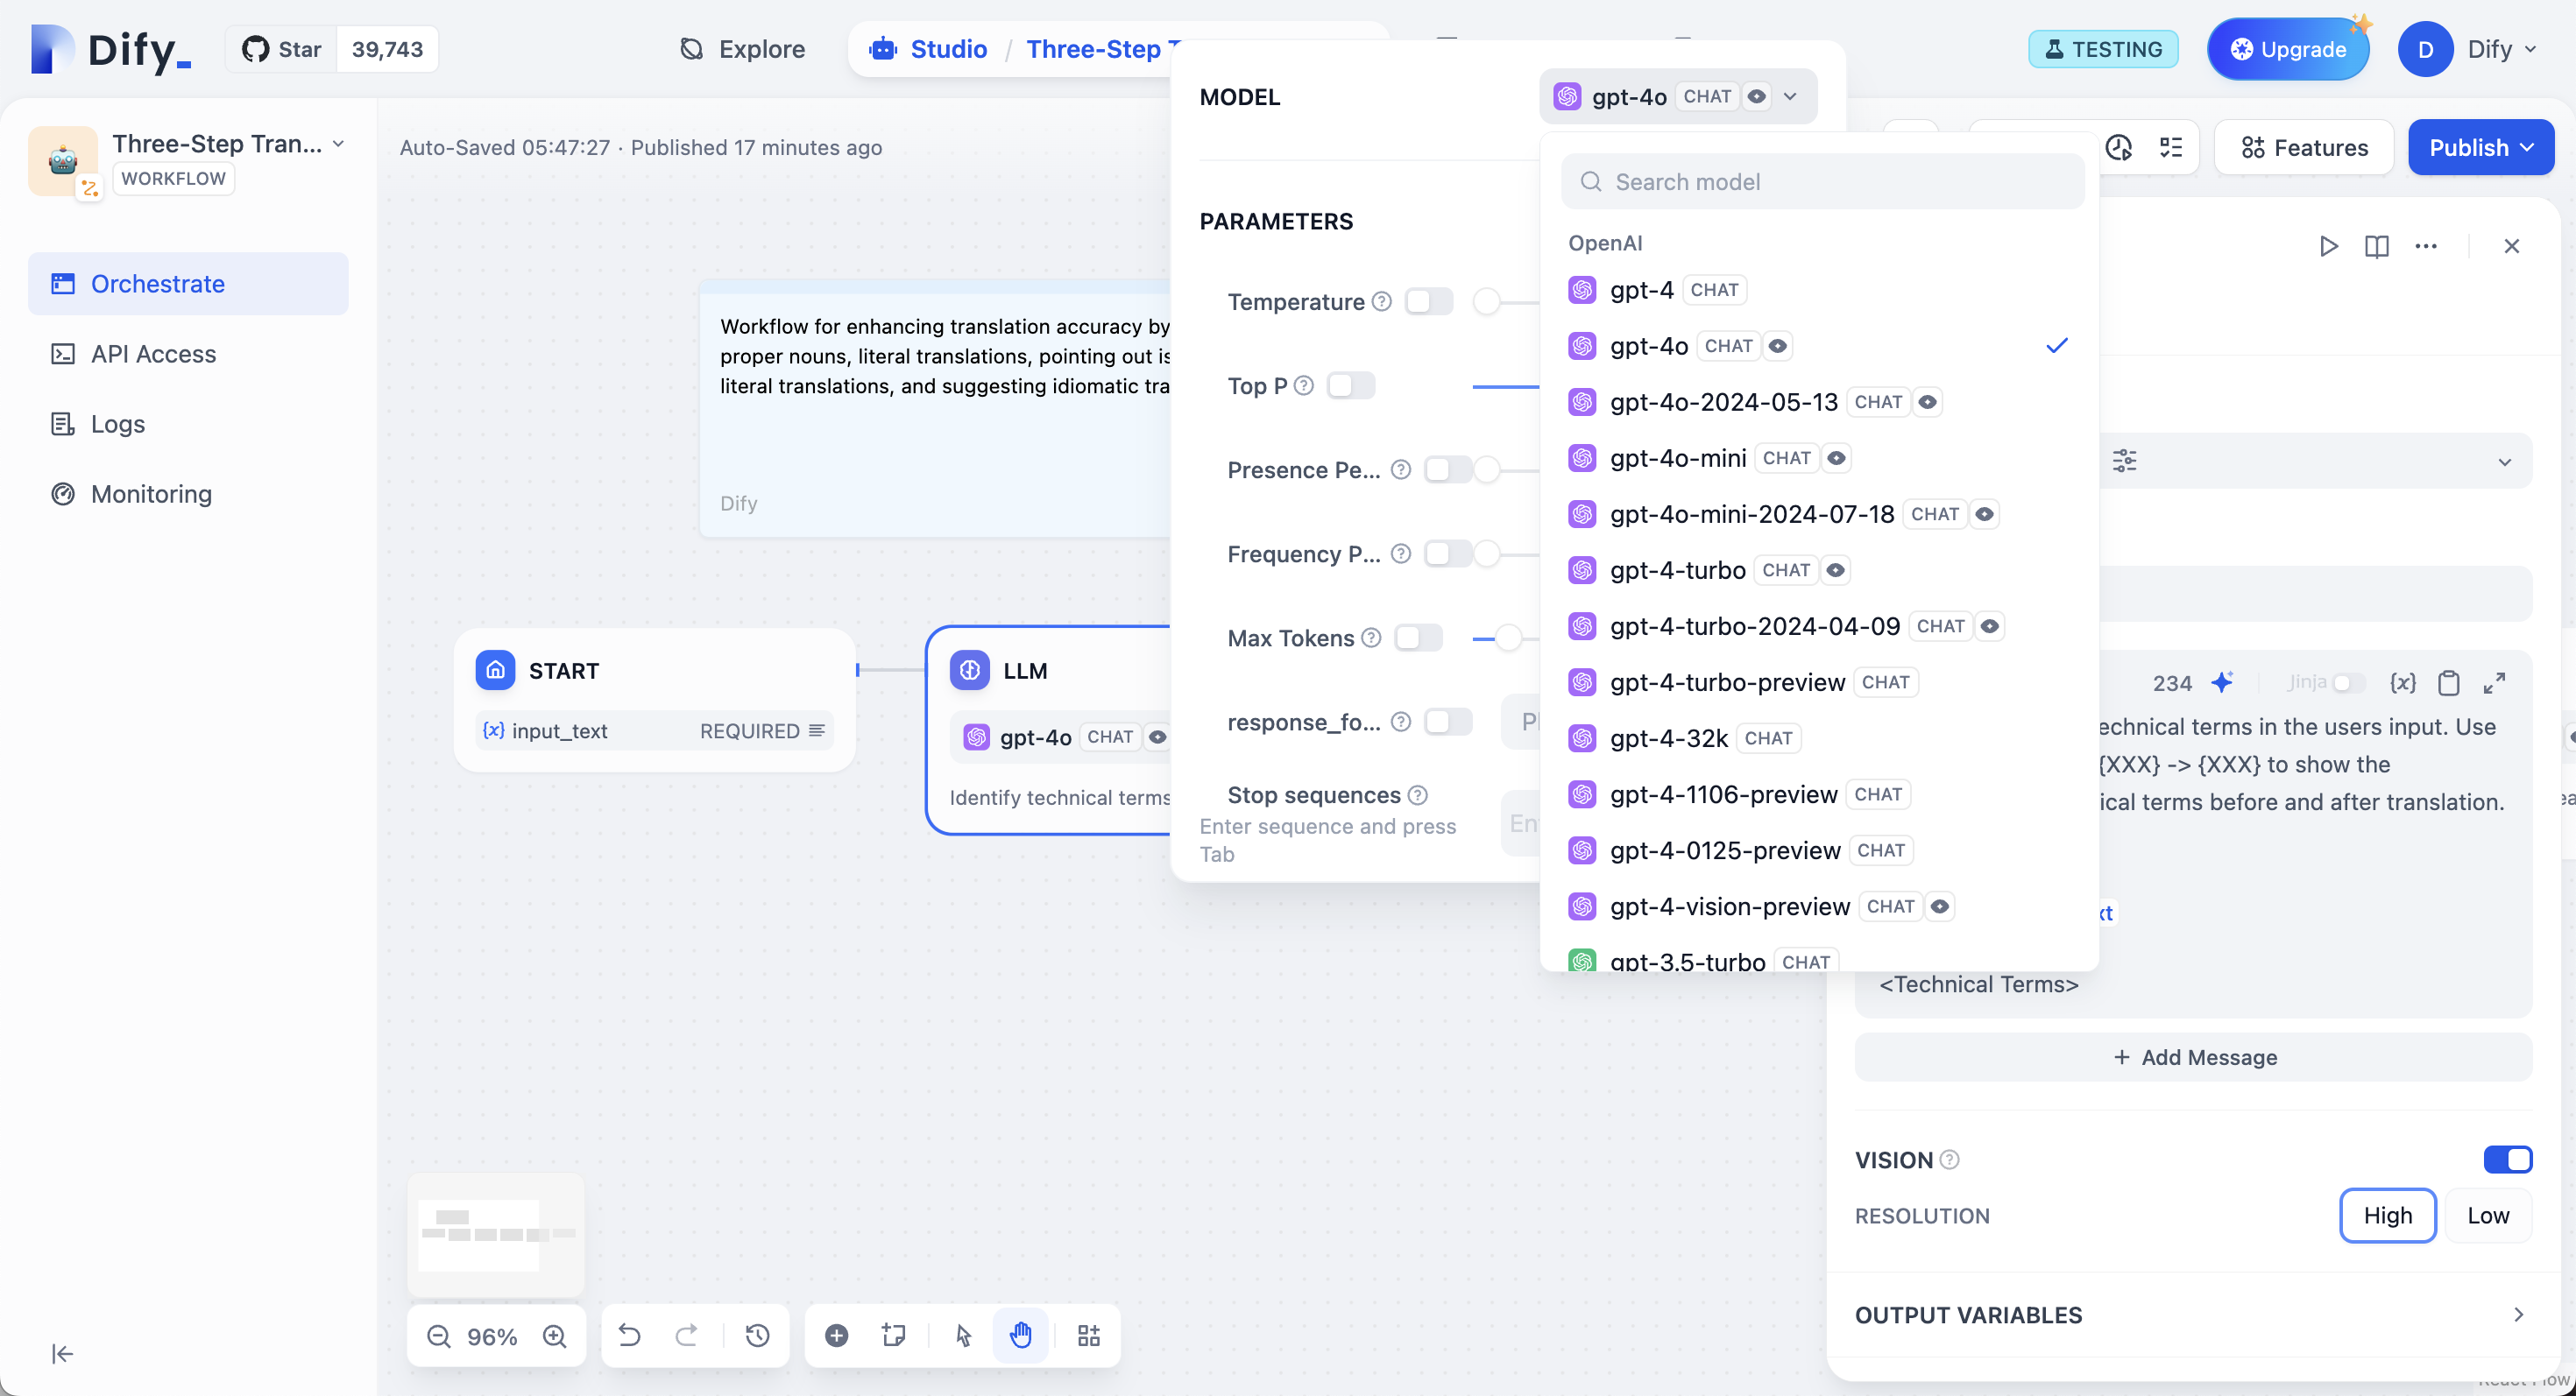Click the Search model input field

click(x=1822, y=182)
